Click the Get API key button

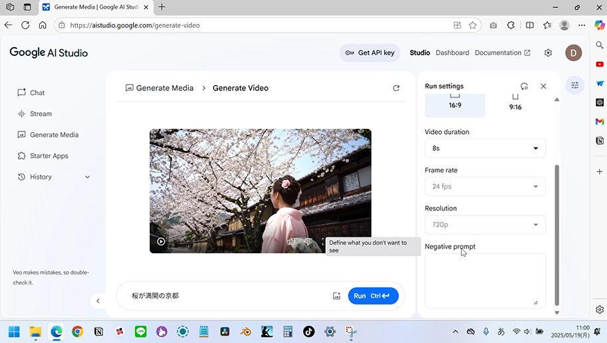tap(370, 53)
